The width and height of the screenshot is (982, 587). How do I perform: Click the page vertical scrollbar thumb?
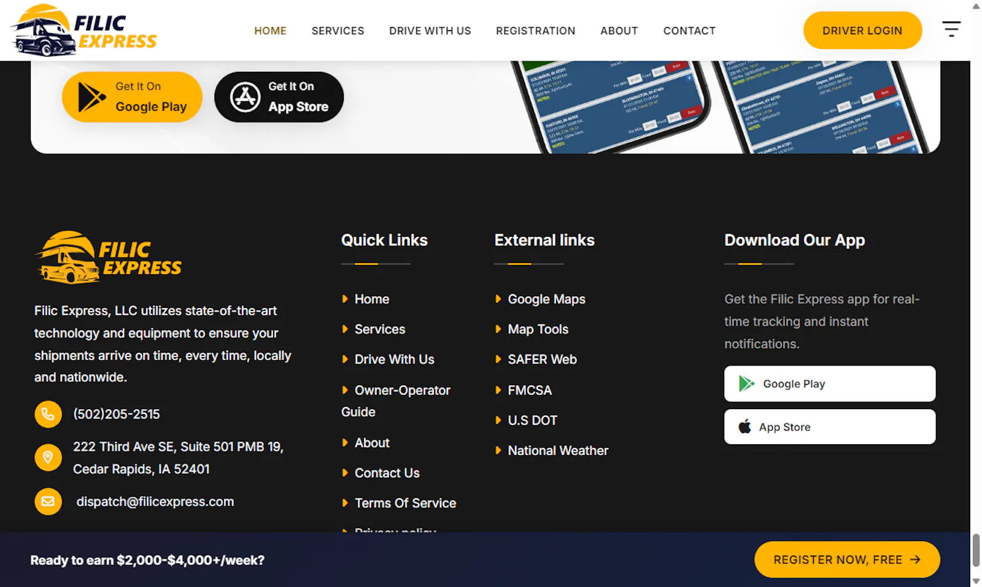[x=976, y=550]
